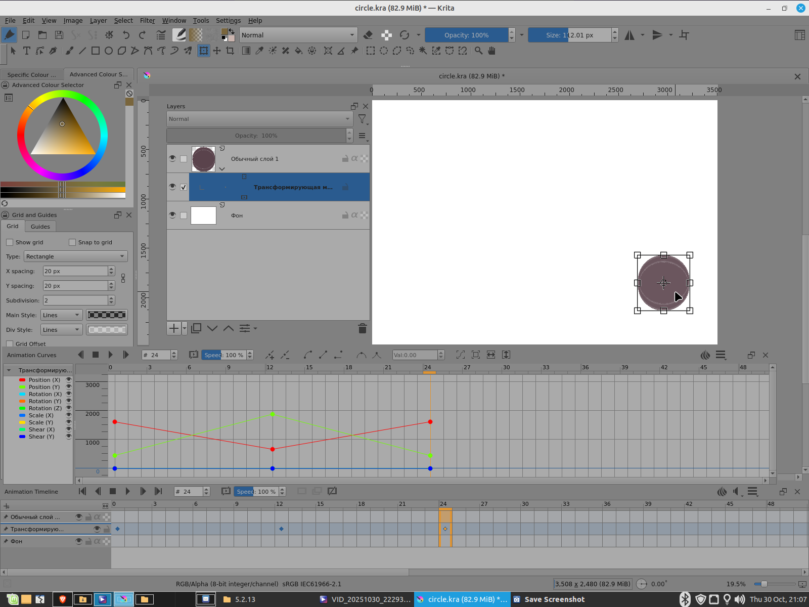Viewport: 809px width, 607px height.
Task: Click the brush Opacity slider
Action: coord(466,35)
